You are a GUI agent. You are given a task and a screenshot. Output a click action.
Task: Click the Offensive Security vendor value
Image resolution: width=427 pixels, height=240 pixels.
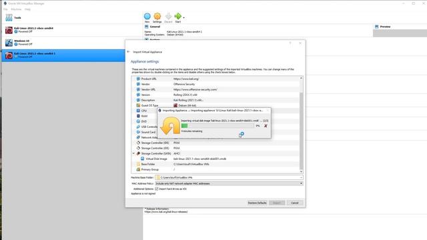tap(184, 84)
